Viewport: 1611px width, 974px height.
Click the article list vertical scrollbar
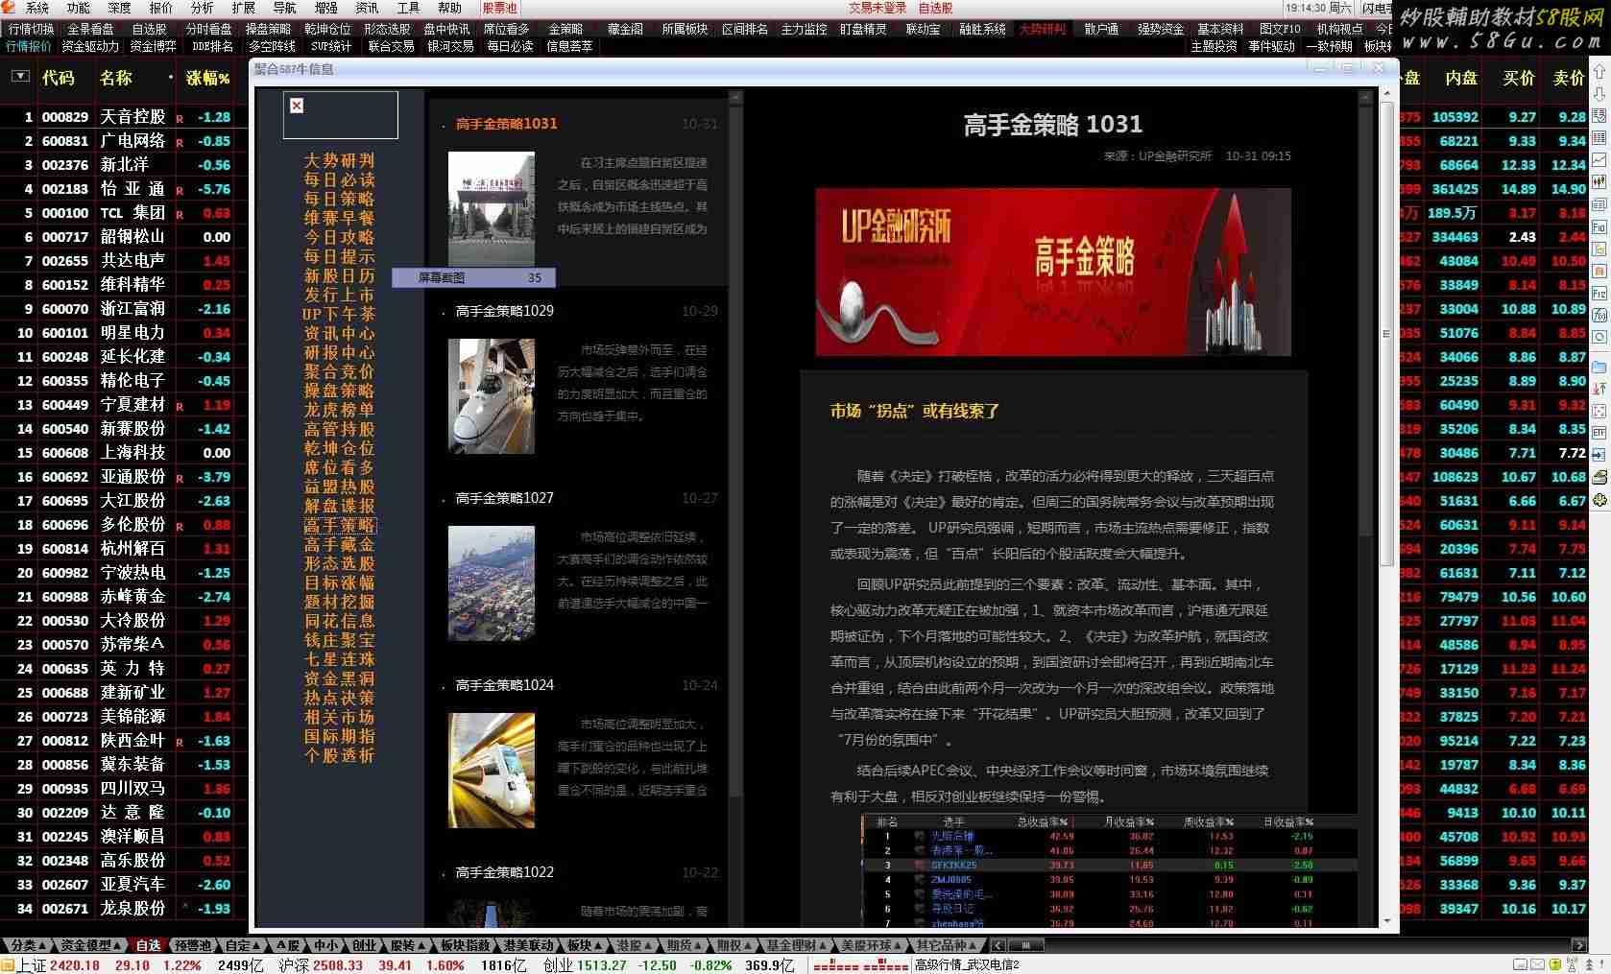[x=736, y=451]
